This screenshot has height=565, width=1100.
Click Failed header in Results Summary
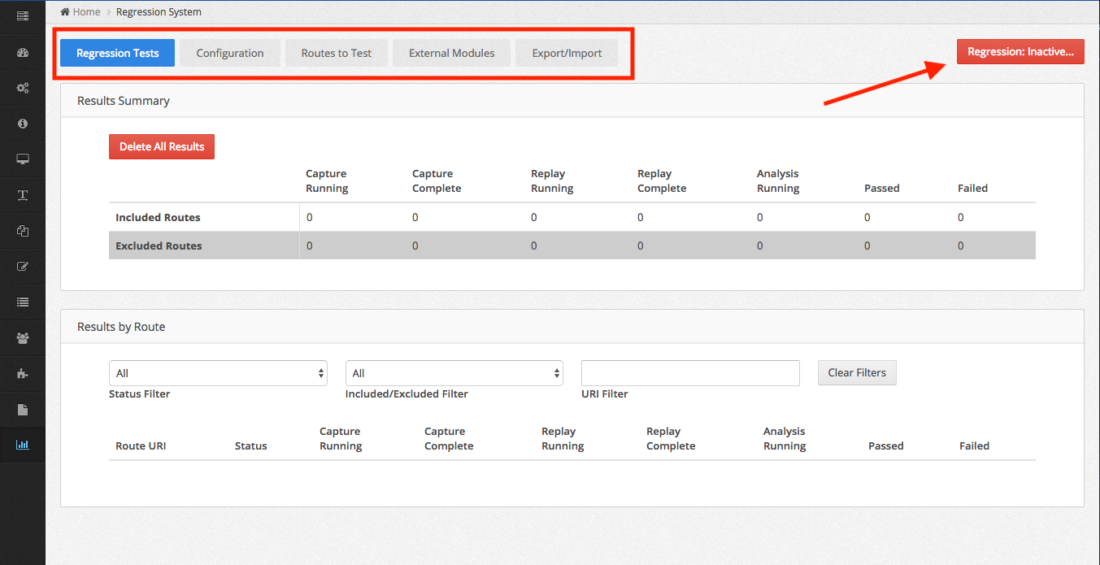(972, 188)
